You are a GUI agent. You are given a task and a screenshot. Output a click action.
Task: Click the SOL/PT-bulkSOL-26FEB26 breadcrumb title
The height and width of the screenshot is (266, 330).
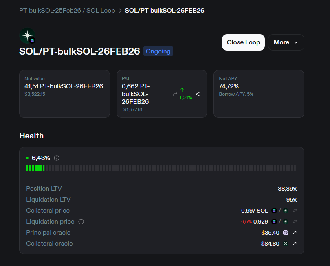pyautogui.click(x=165, y=11)
